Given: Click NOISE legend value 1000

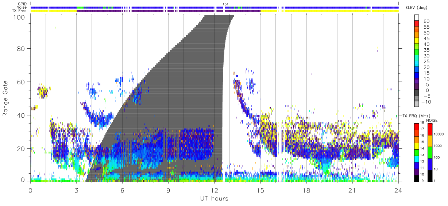Looking at the screenshot, I should (x=438, y=146).
